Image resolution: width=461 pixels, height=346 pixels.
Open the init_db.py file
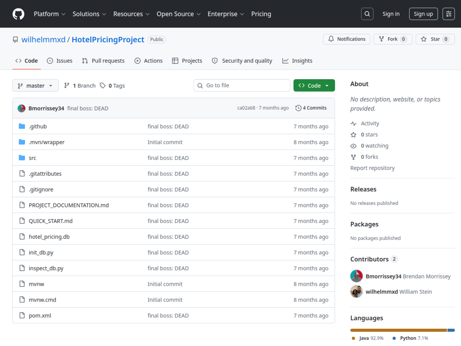(x=41, y=252)
